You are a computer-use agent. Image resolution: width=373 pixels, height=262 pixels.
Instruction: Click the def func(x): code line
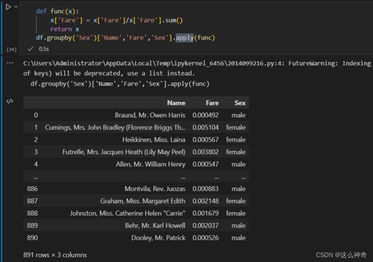point(57,11)
